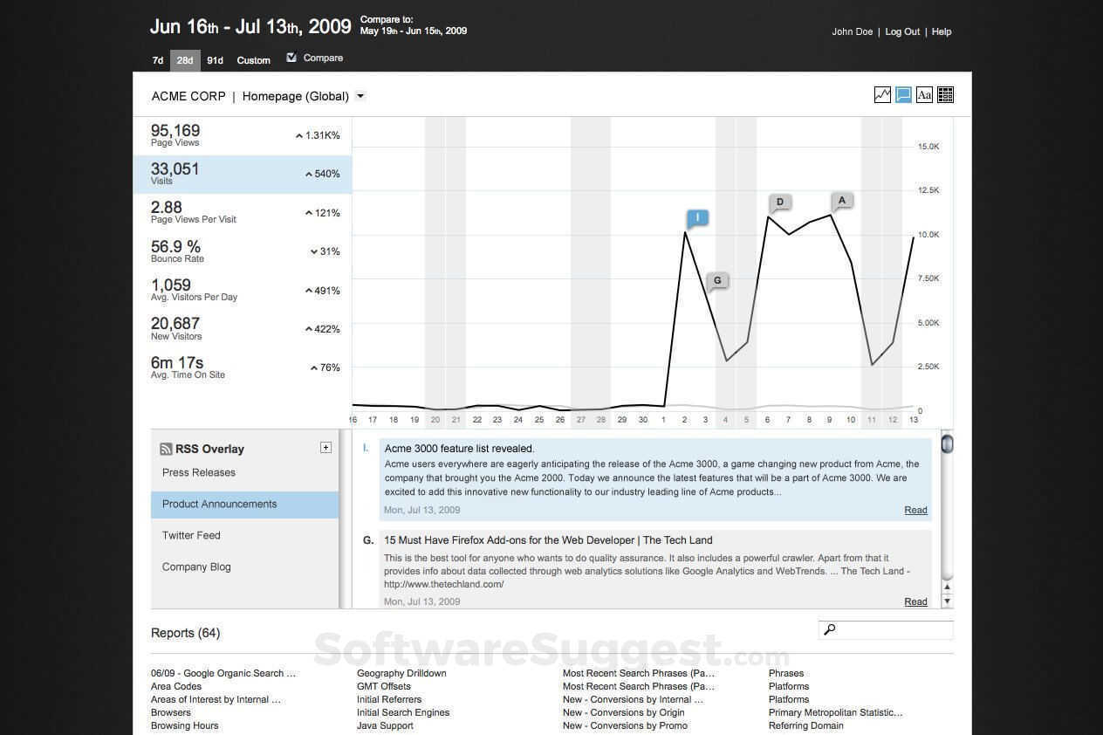
Task: Select the line chart view icon
Action: pos(882,94)
